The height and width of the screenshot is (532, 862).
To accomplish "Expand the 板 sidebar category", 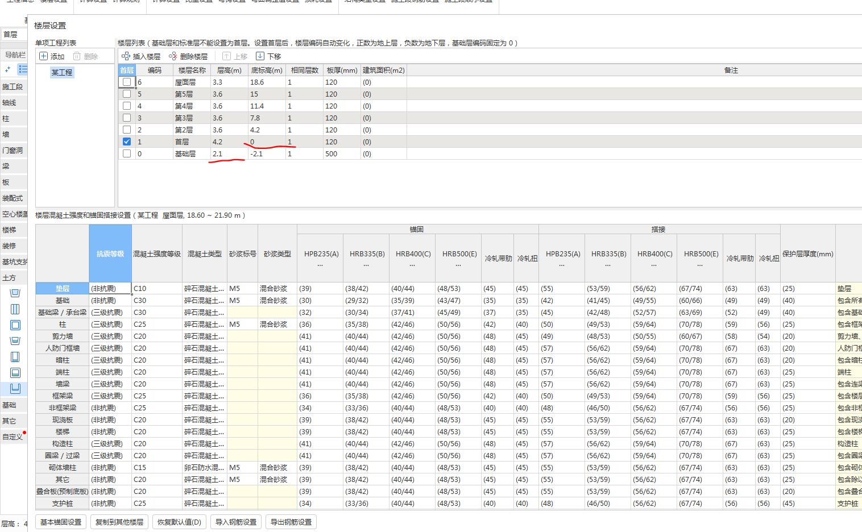I will tap(14, 182).
